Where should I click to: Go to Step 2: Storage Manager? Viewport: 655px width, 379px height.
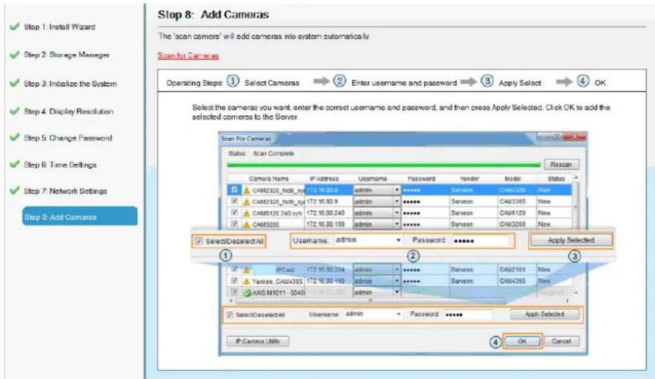(x=66, y=55)
